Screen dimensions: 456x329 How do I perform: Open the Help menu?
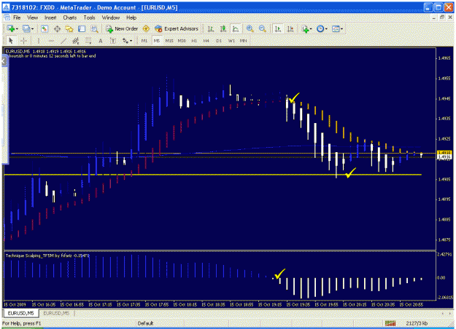[131, 17]
